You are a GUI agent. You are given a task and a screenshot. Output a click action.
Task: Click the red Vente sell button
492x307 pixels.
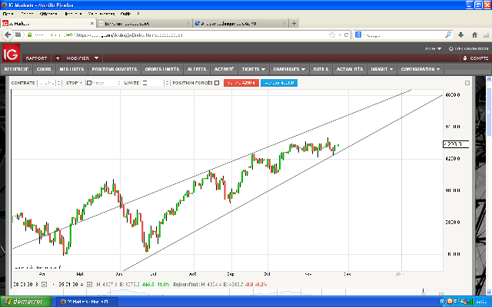[241, 83]
